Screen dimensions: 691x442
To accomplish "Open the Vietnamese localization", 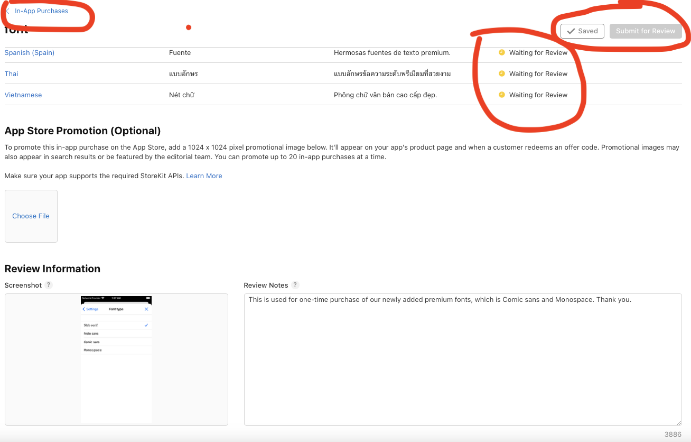I will [x=23, y=95].
